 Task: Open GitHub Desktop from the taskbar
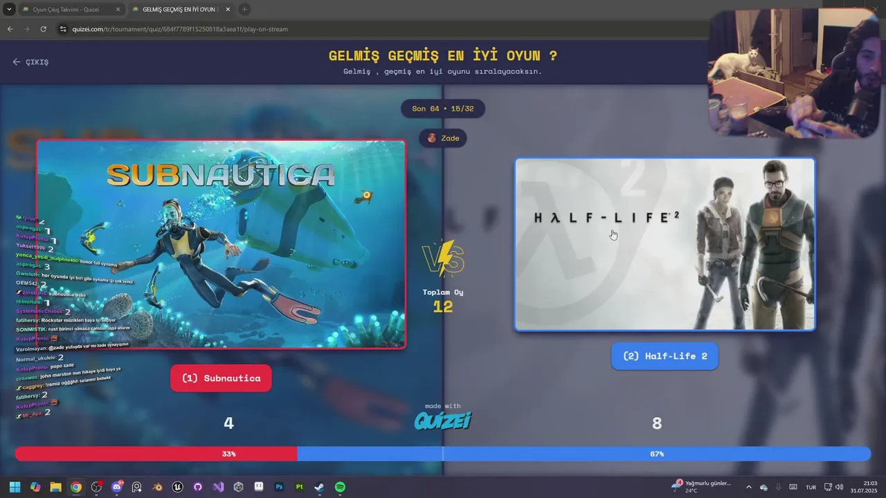coord(198,487)
